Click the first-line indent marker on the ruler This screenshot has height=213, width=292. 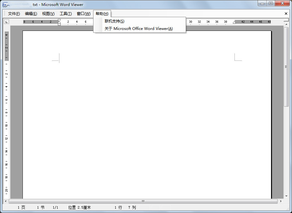click(x=59, y=20)
